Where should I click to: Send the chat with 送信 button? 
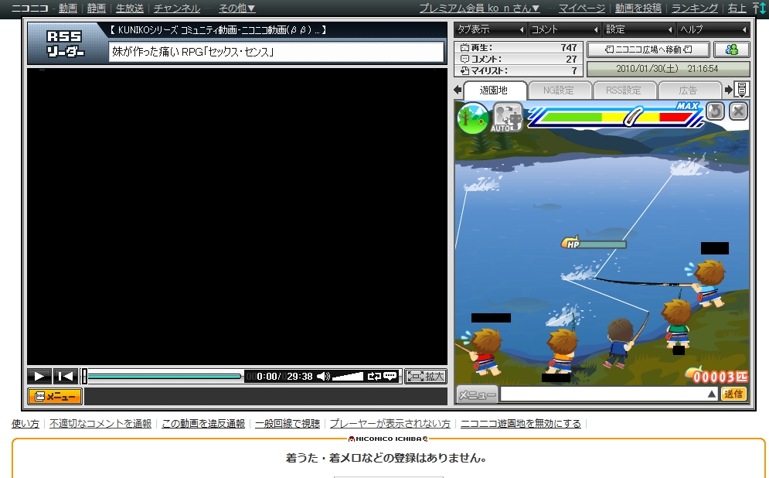click(733, 394)
